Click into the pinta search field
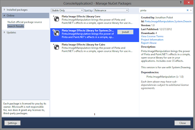Viewport: 195px width, 130px height. point(162,10)
